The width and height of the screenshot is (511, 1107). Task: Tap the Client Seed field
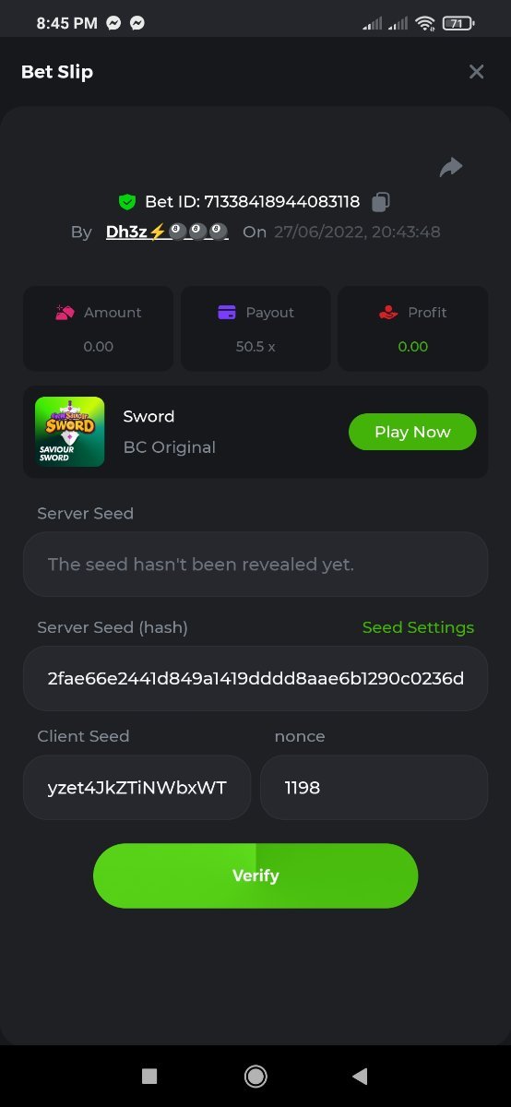coord(137,788)
